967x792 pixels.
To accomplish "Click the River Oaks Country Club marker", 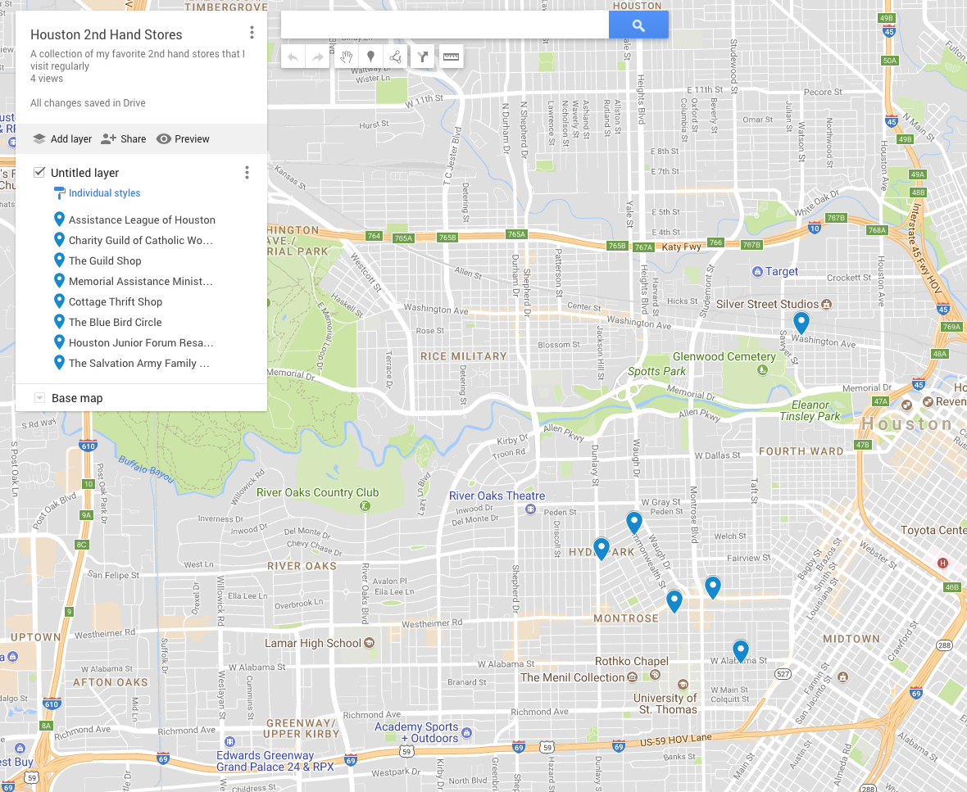I will pyautogui.click(x=365, y=506).
